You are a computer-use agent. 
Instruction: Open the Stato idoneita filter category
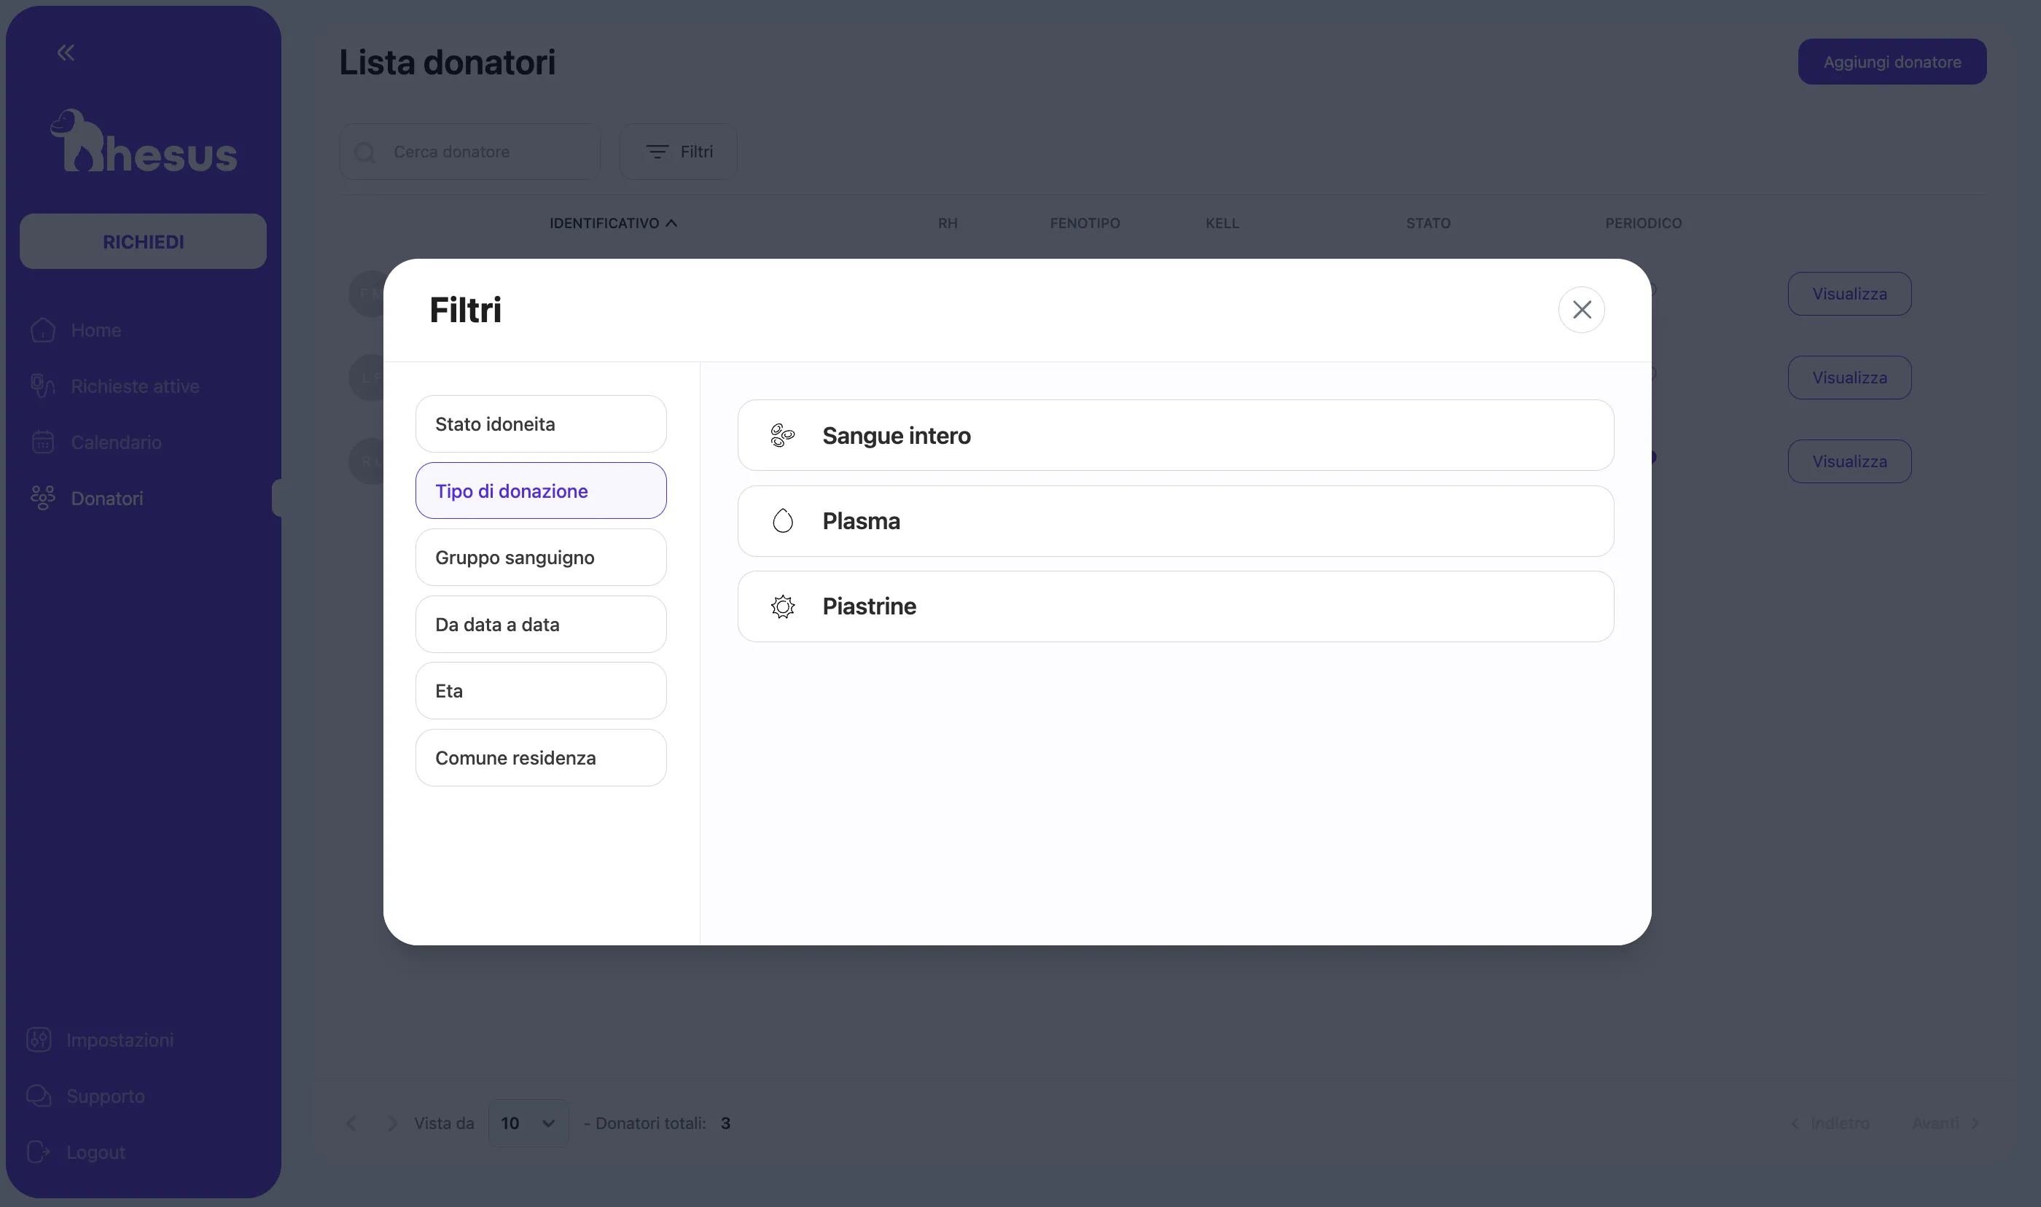[x=540, y=423]
